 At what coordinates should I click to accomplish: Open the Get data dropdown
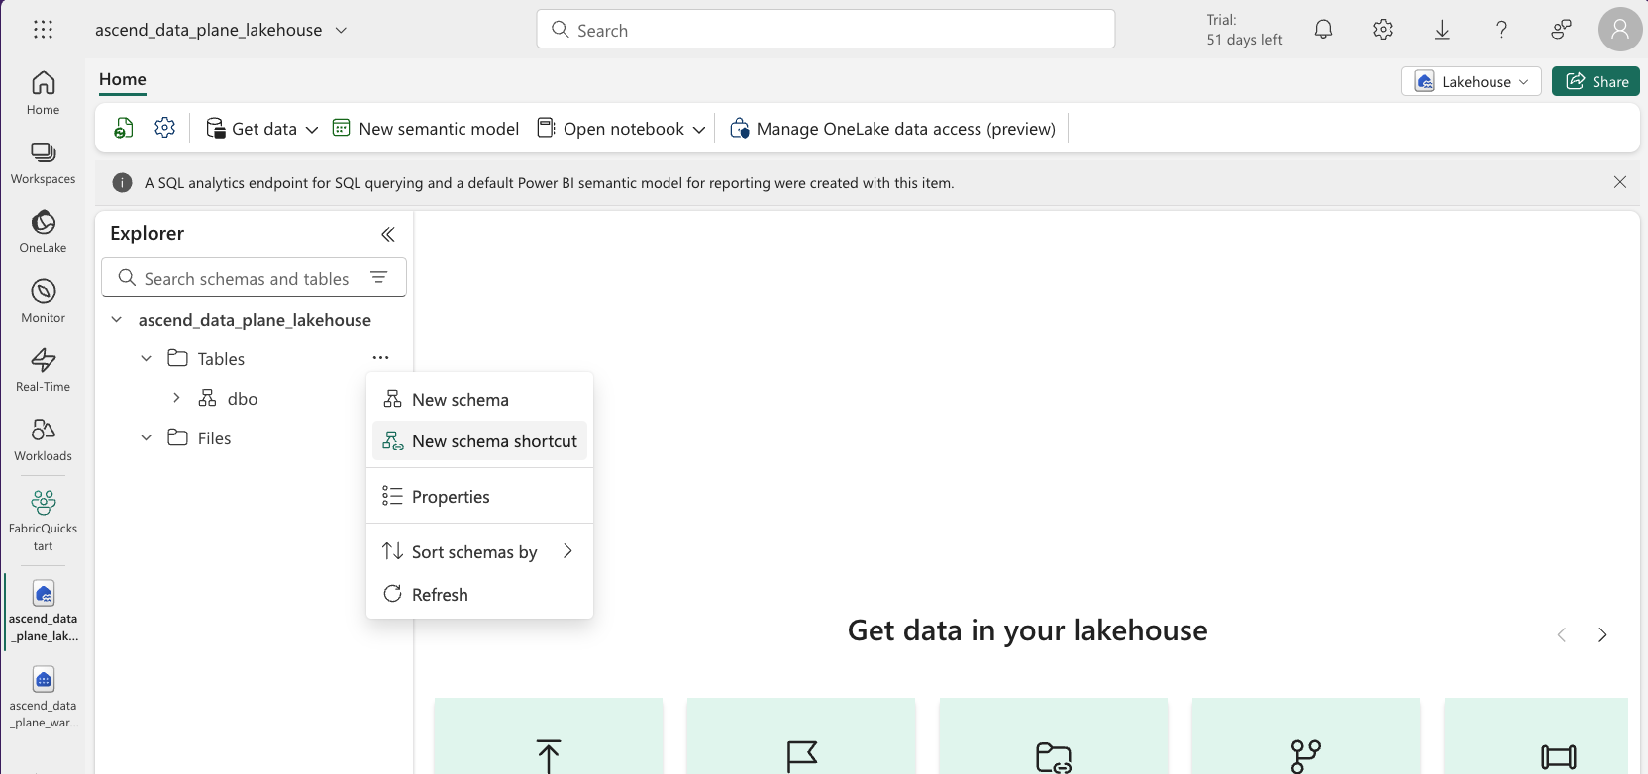pos(261,129)
